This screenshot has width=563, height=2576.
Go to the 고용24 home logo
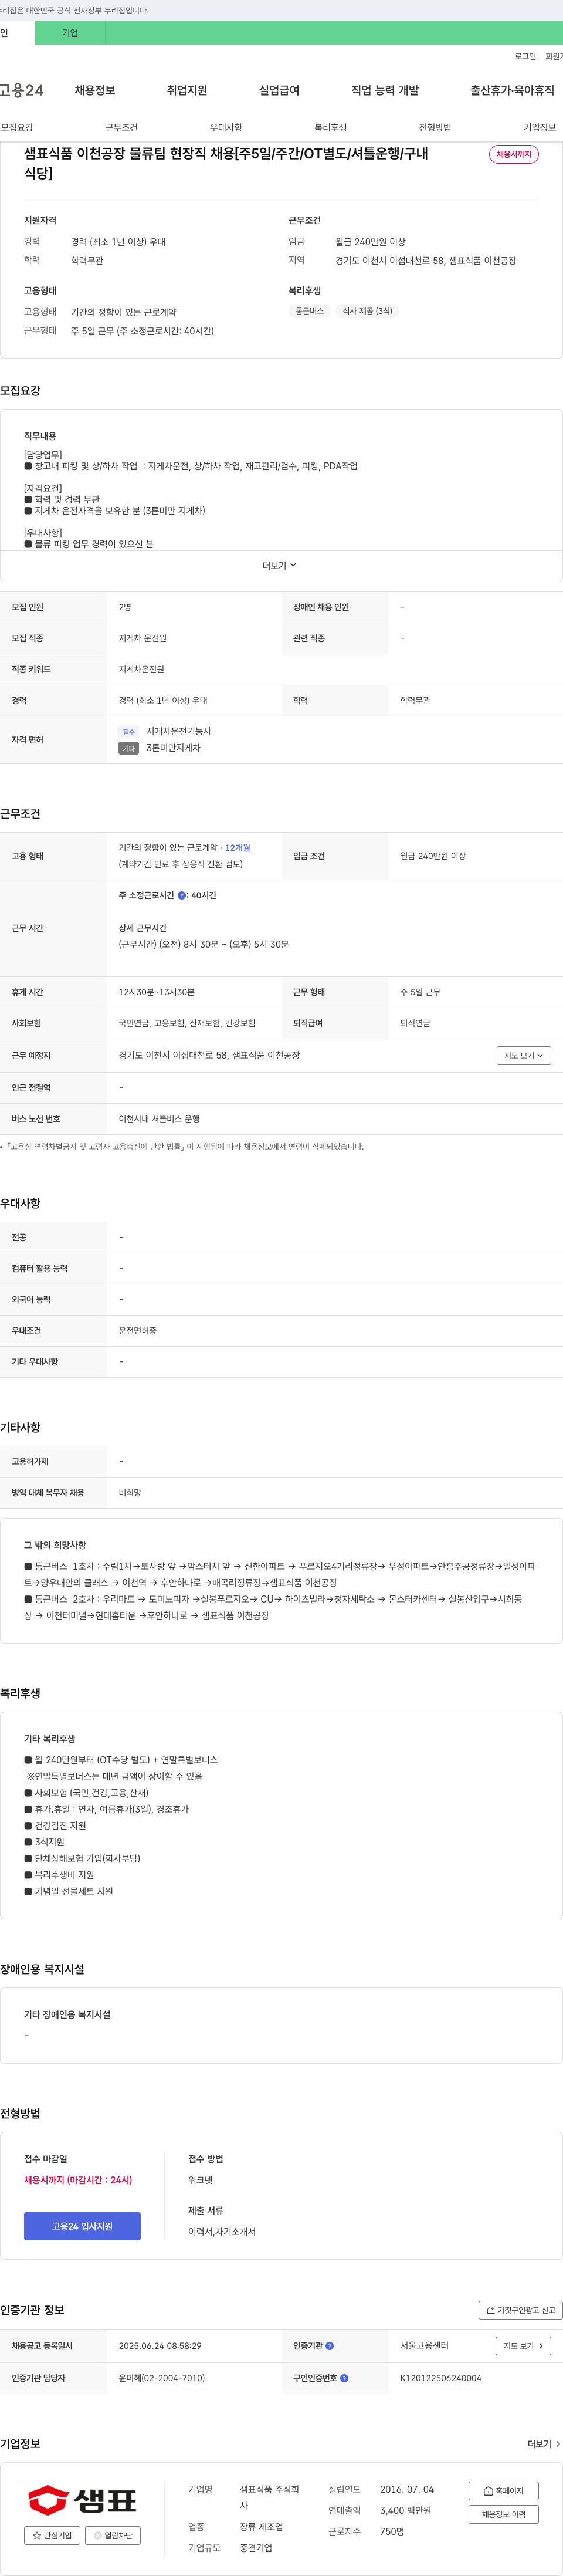tap(22, 91)
